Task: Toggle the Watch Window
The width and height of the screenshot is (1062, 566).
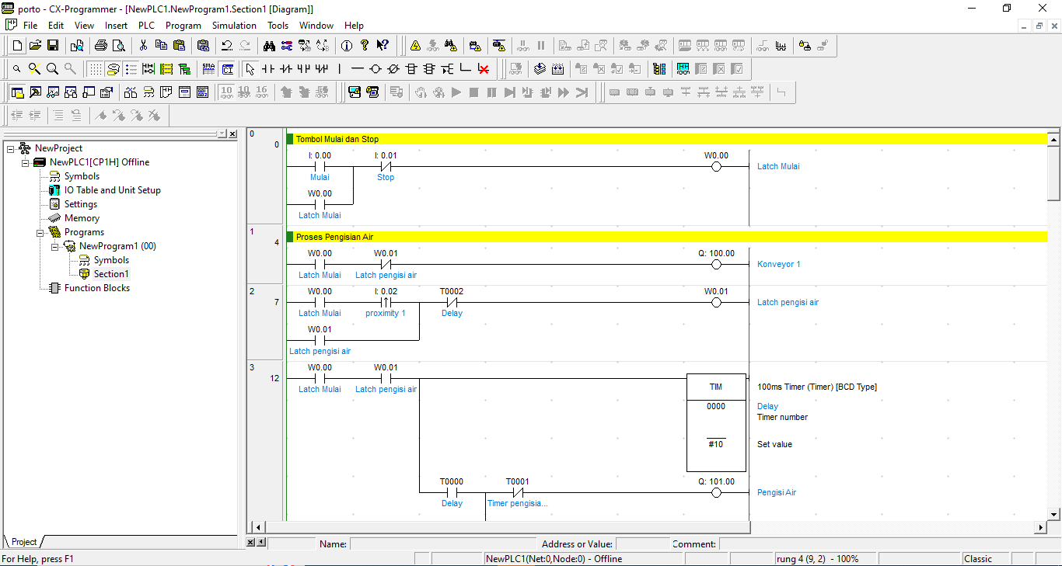Action: (x=53, y=92)
